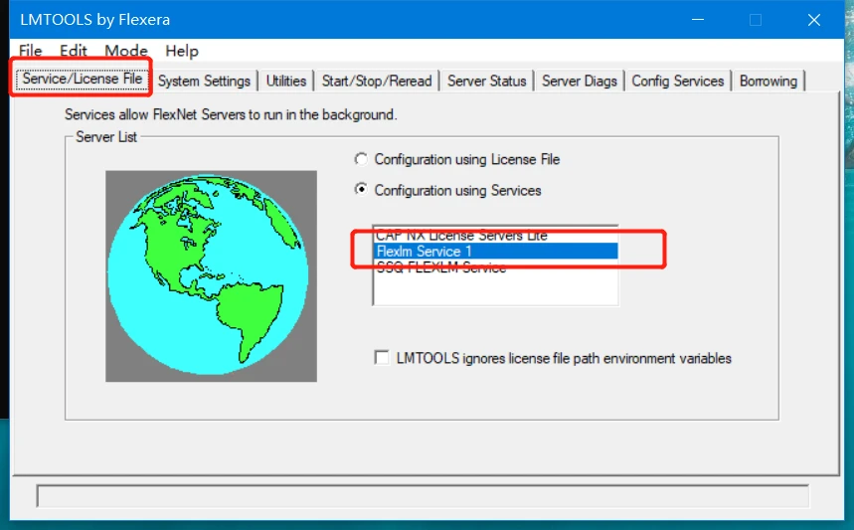Open the Utilities tab
This screenshot has height=530, width=854.
coord(286,81)
